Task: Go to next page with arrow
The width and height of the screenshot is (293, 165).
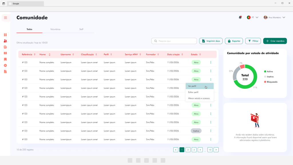Action: click(x=216, y=150)
